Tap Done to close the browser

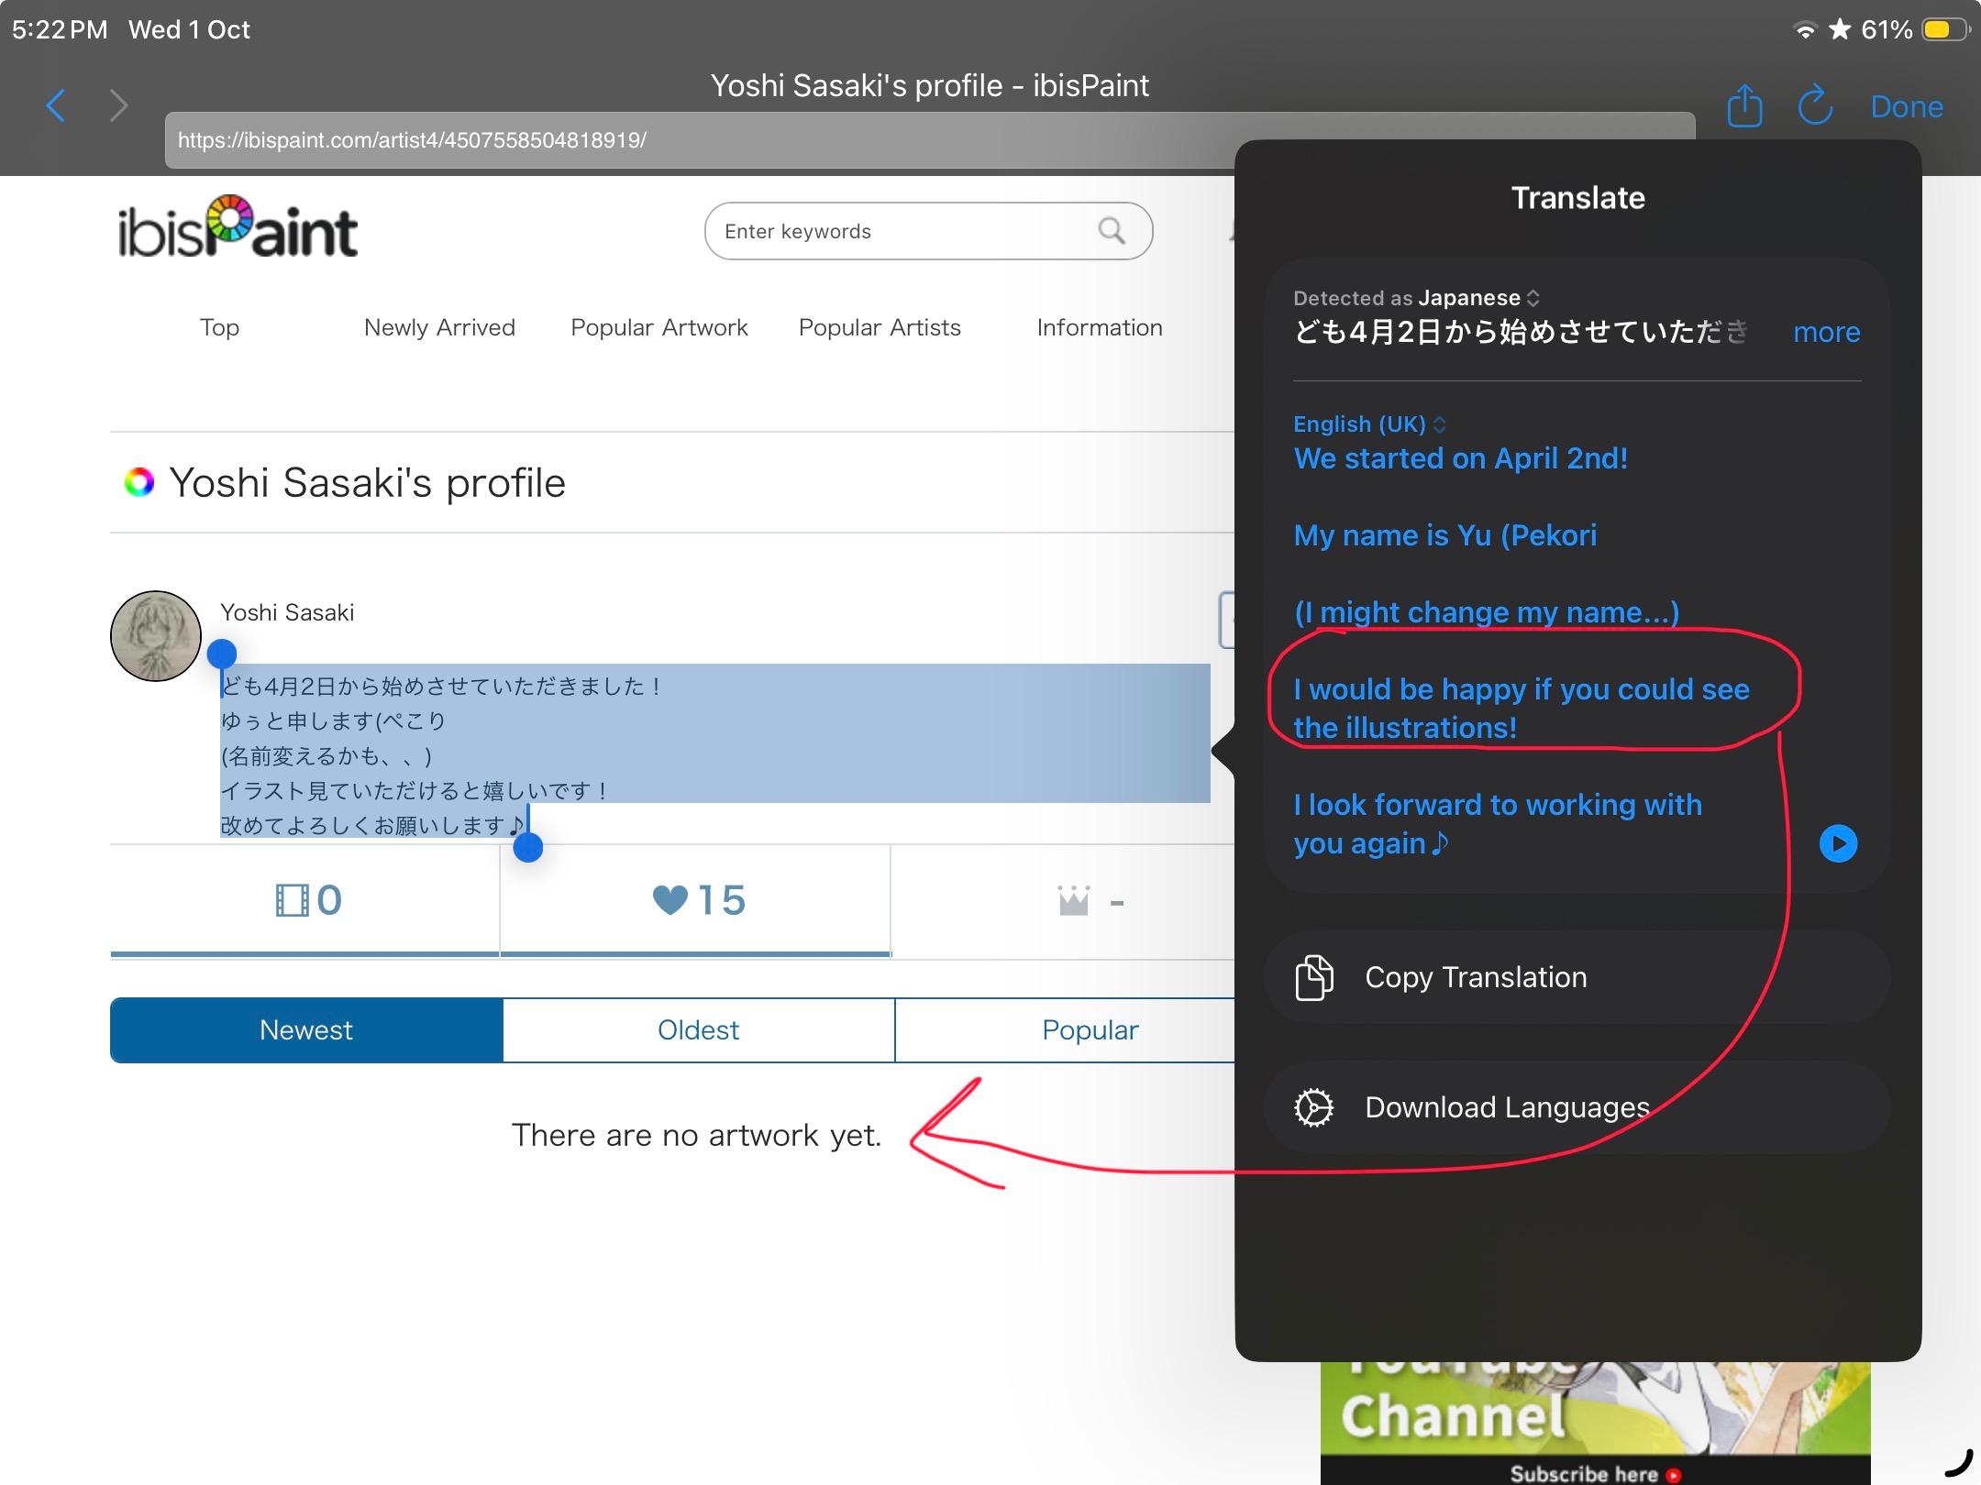coord(1907,106)
